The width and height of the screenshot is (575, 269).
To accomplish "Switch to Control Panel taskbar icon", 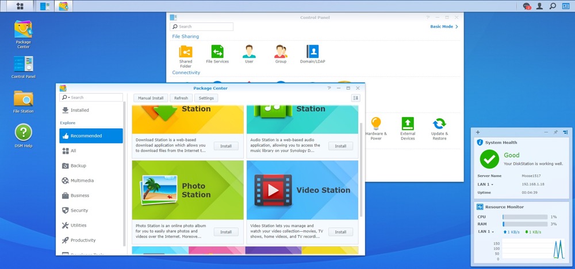I will click(45, 6).
